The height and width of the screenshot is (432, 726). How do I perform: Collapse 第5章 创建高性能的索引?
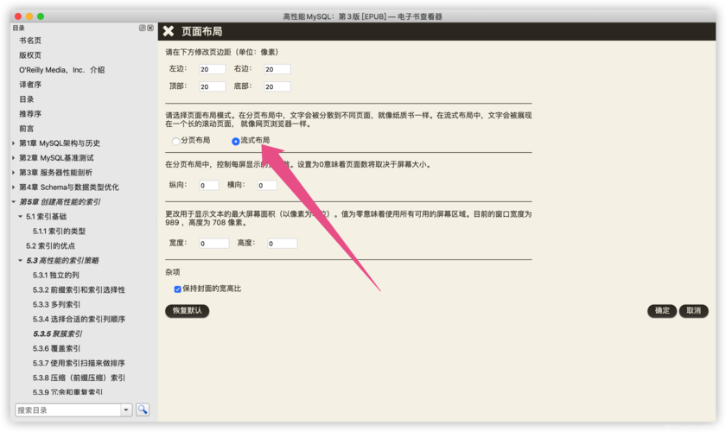tap(14, 202)
